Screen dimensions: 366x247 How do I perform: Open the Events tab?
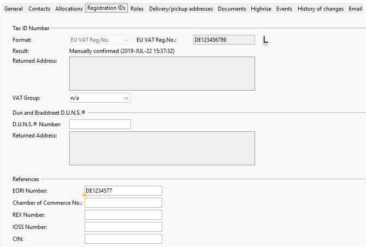[284, 9]
